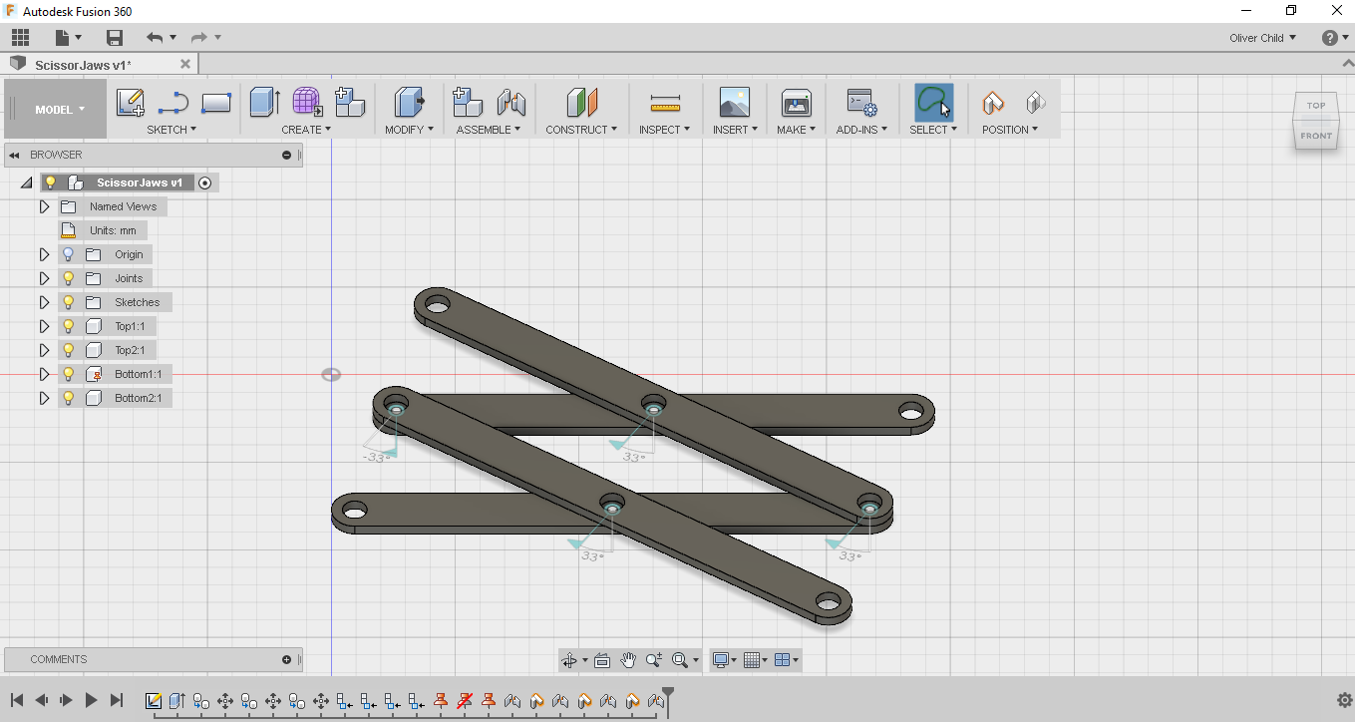The width and height of the screenshot is (1355, 722).
Task: Expand the Named Views folder
Action: coord(44,206)
